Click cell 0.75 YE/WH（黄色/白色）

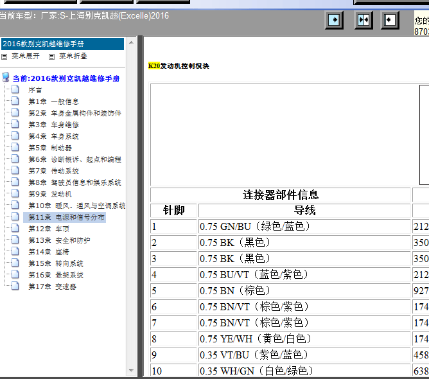304,339
